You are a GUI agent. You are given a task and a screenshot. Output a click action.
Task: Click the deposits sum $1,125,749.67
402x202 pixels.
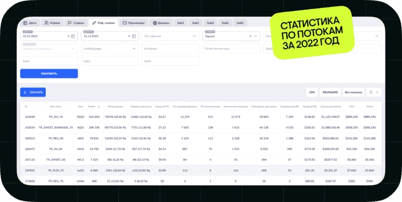point(331,117)
